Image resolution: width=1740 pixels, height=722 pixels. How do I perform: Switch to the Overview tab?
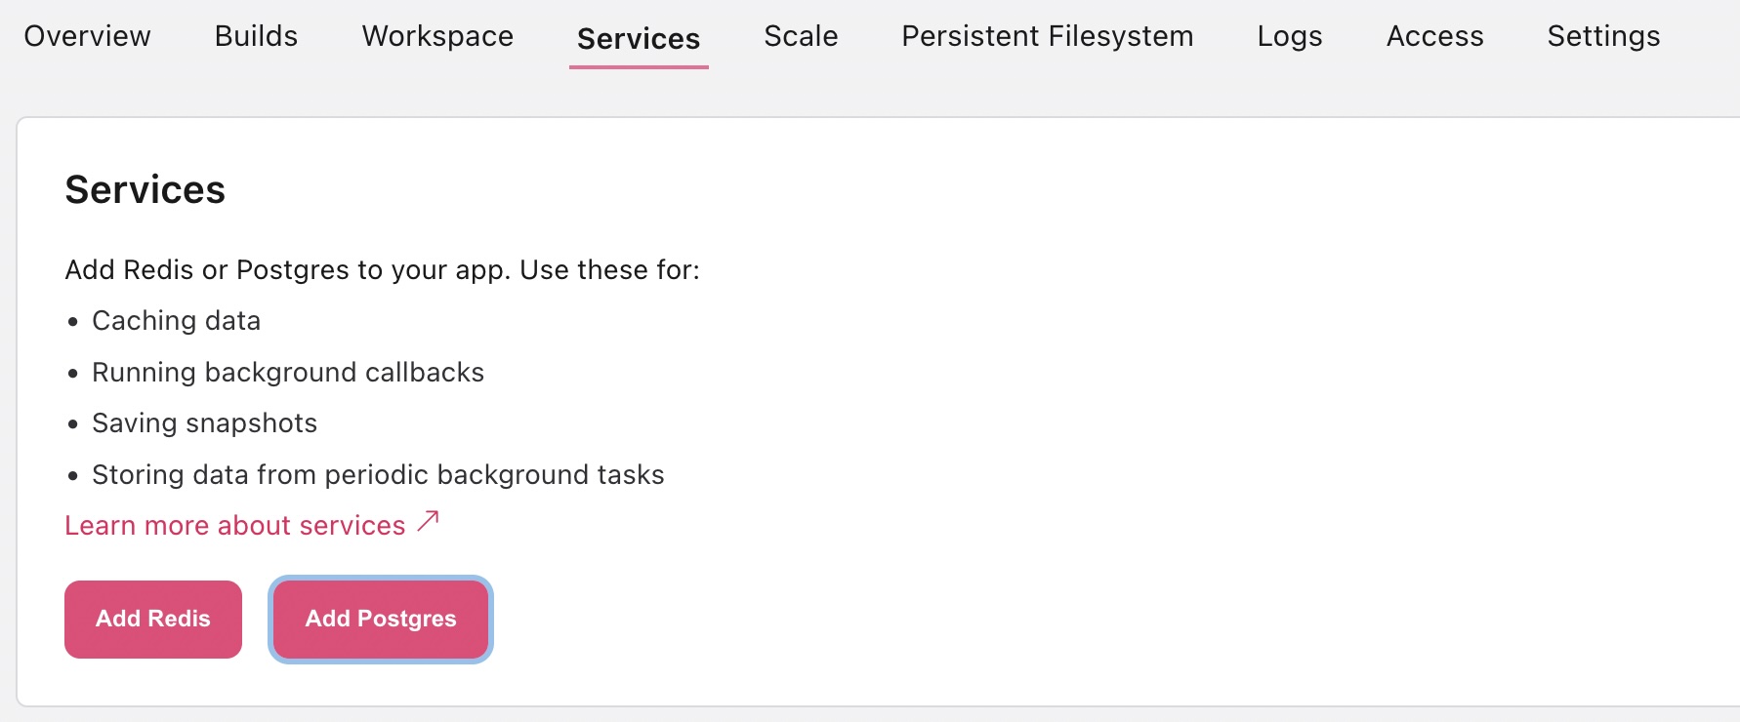87,37
